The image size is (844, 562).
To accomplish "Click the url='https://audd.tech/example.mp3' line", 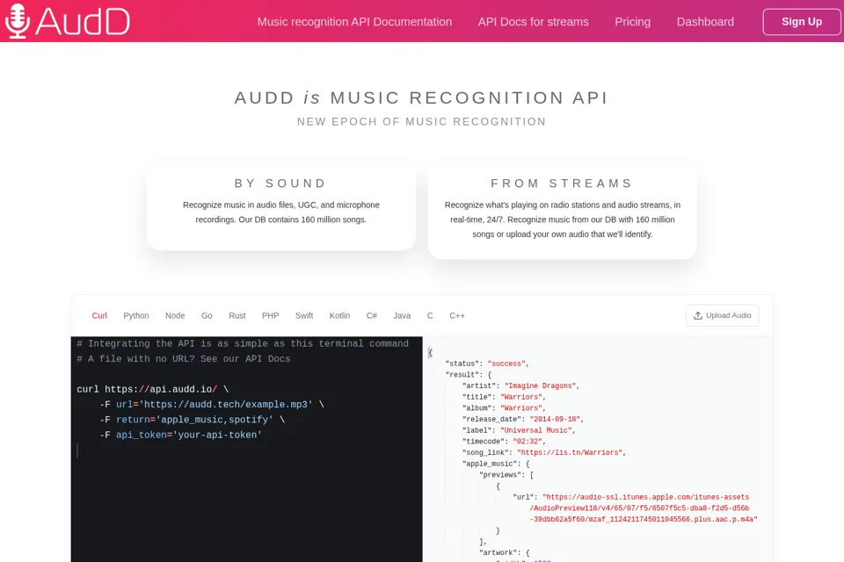I will (x=212, y=405).
